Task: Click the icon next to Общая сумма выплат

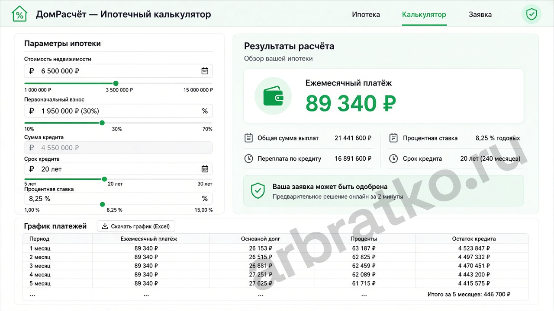Action: click(248, 138)
